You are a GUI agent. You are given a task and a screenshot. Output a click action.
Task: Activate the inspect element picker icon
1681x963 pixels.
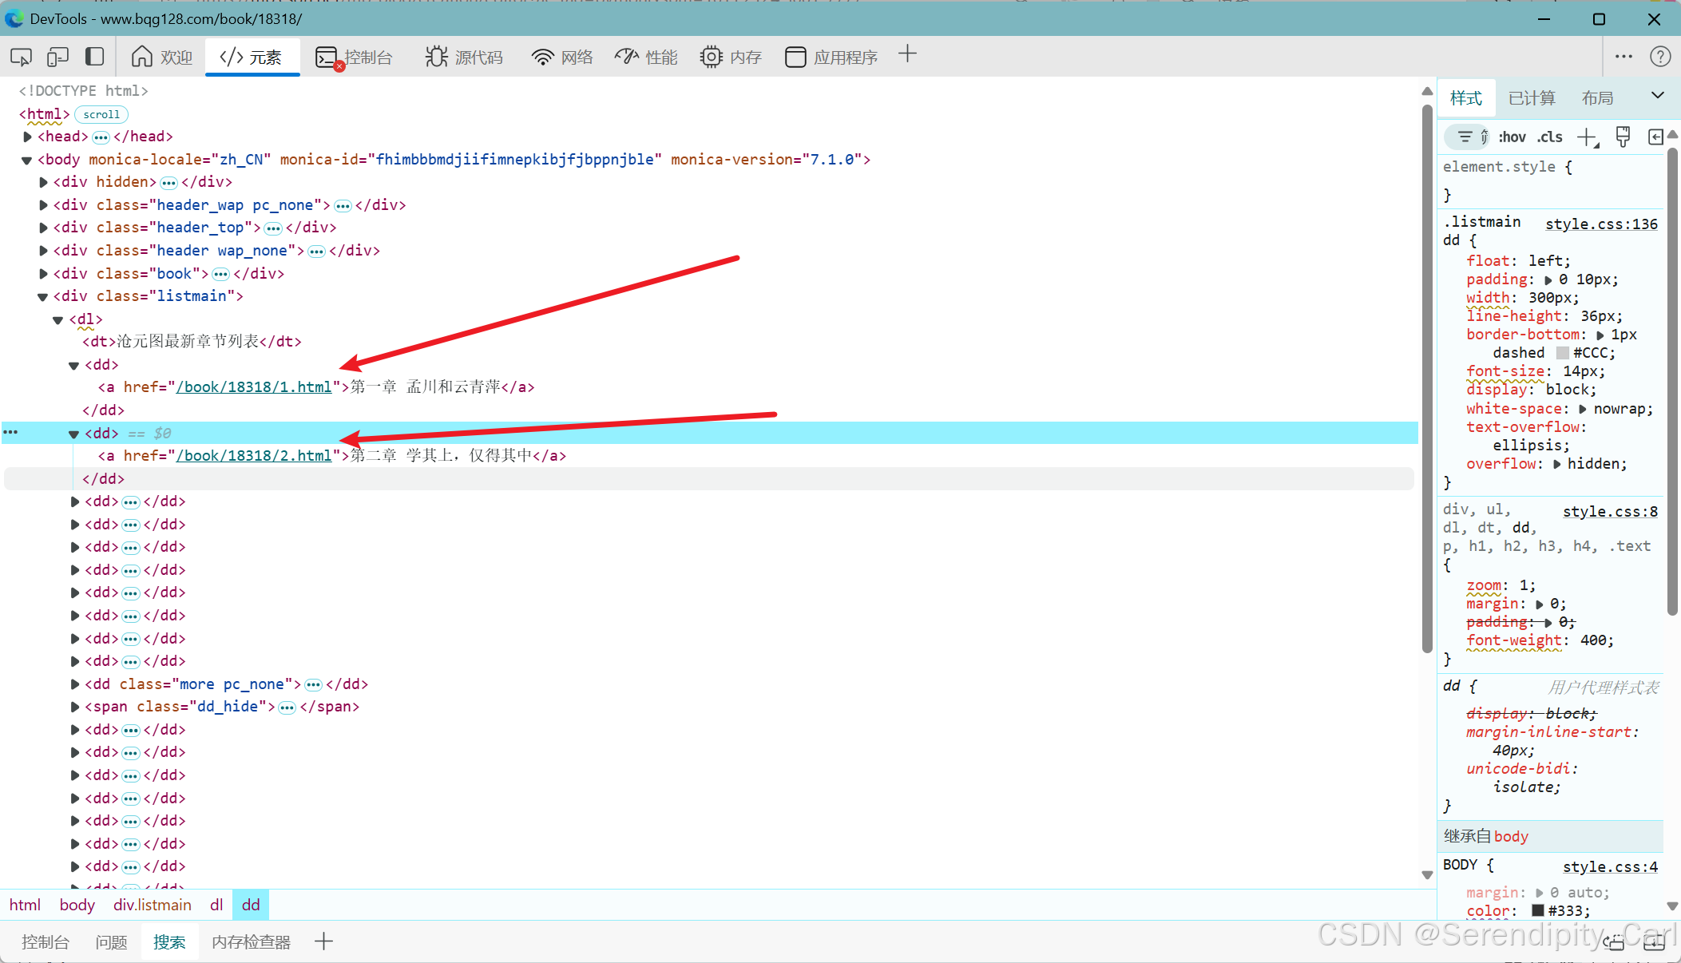pyautogui.click(x=22, y=57)
